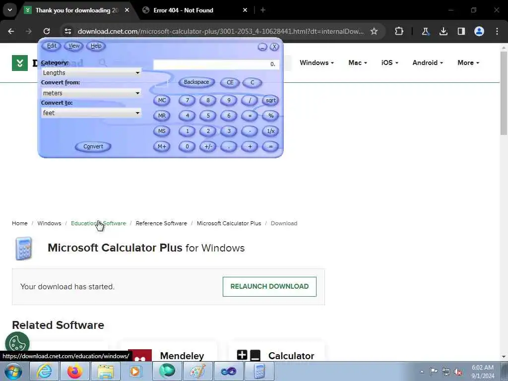Open the Convert from dropdown showing meters
This screenshot has width=508, height=381.
tap(91, 93)
